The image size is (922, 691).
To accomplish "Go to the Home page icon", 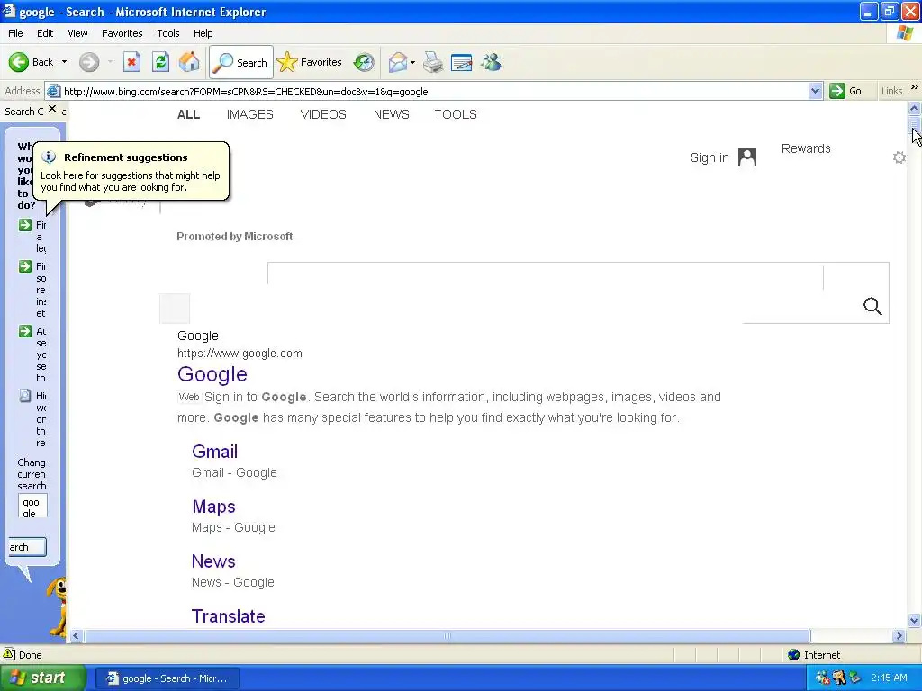I will pos(189,62).
